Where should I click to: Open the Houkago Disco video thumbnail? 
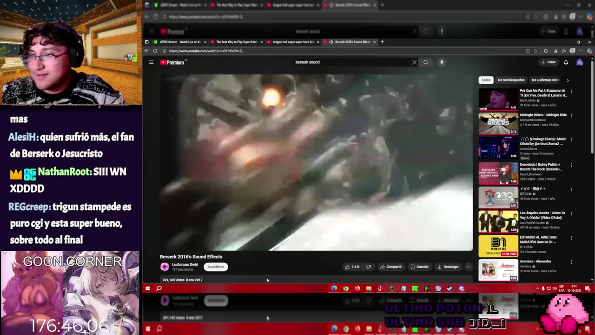(x=498, y=147)
